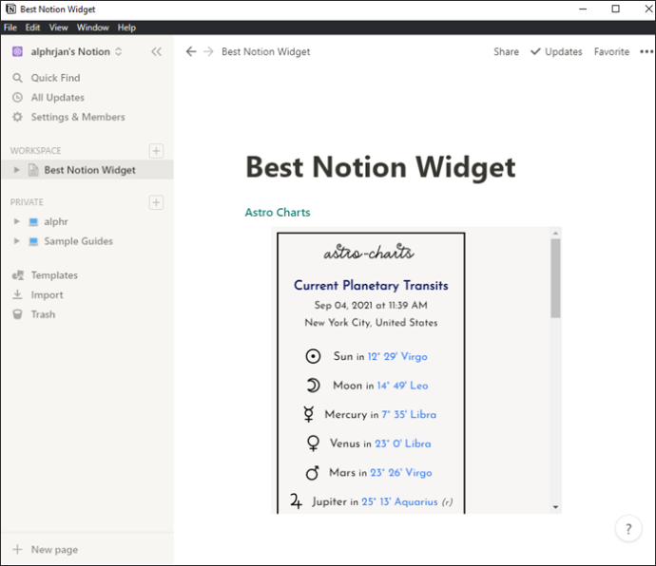Expand the alphr page toggle
Screen dimensions: 656x566
click(17, 221)
